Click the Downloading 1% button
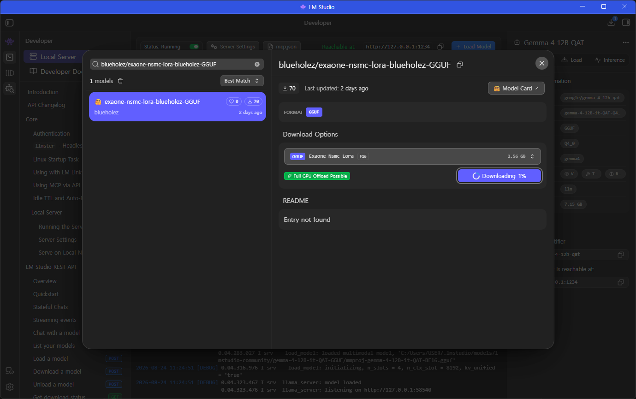Image resolution: width=636 pixels, height=399 pixels. click(499, 176)
